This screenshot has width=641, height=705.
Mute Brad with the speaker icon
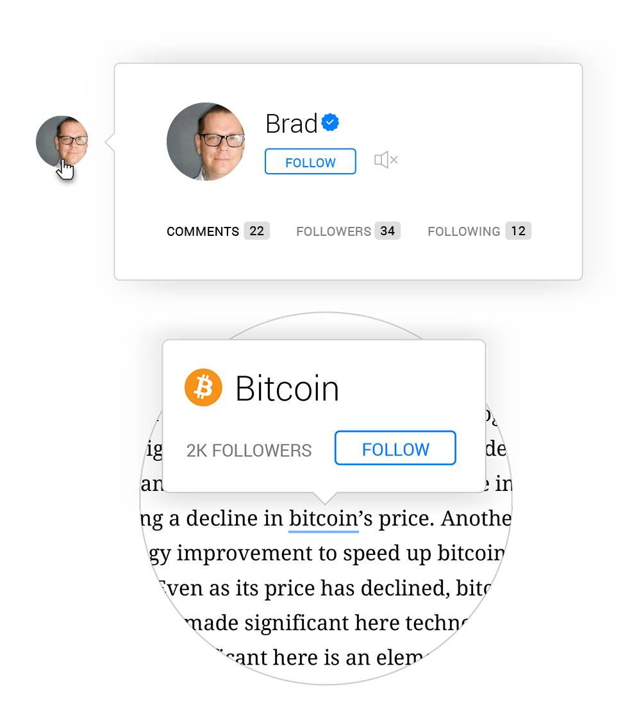tap(386, 160)
